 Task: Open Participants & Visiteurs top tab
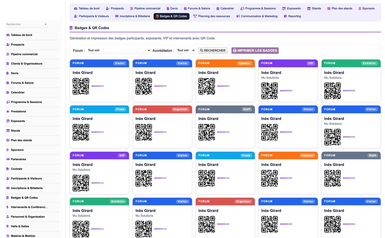point(91,16)
